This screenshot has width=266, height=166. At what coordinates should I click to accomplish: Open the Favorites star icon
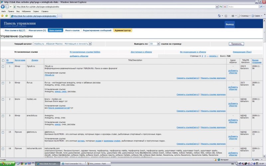pos(3,16)
